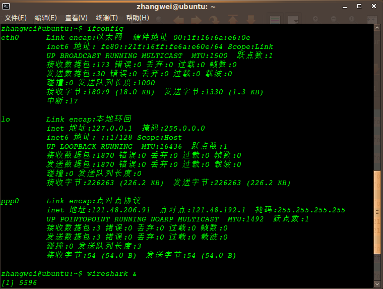The image size is (383, 289).
Task: Click Link encap:本地环回 text
Action: pyautogui.click(x=89, y=119)
